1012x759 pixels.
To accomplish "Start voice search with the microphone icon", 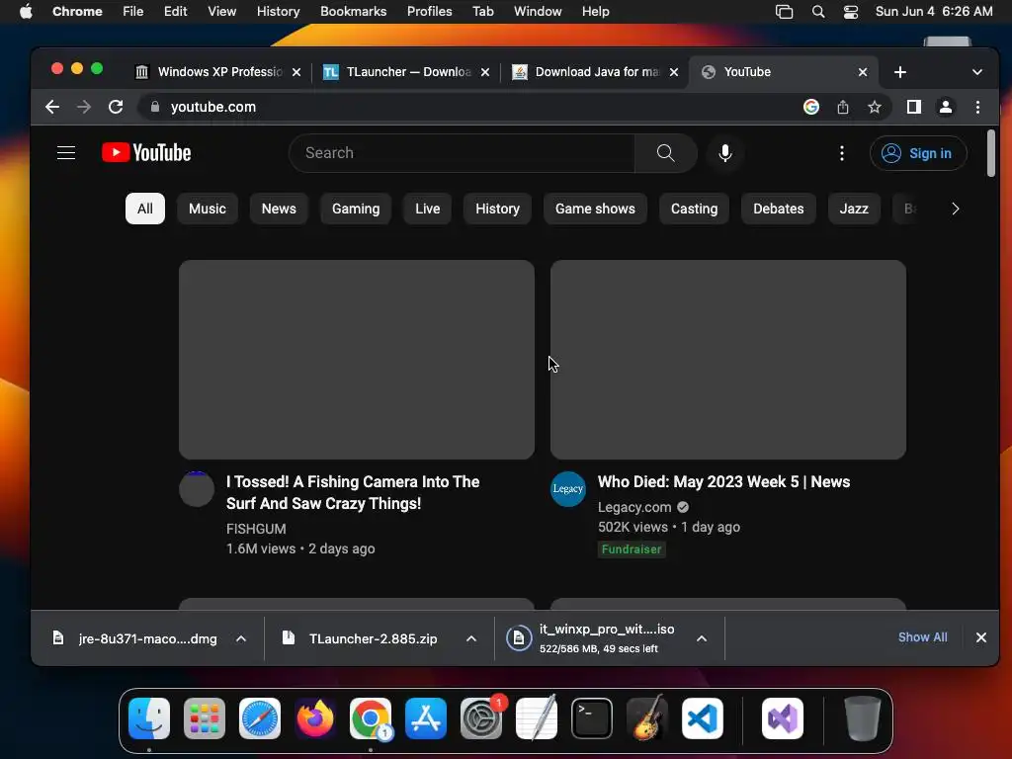I will point(724,153).
